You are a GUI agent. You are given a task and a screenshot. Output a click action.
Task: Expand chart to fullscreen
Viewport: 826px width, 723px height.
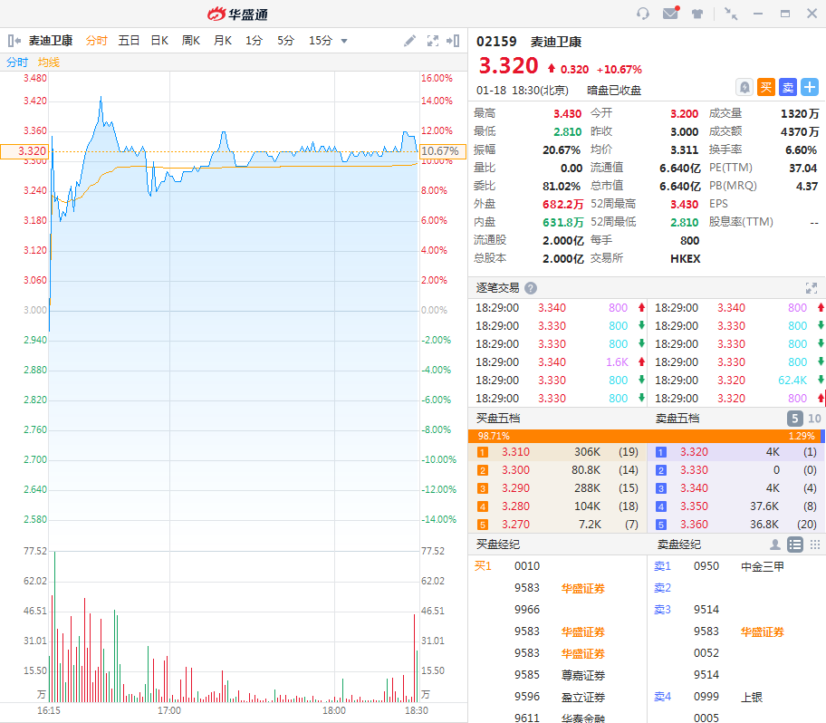coord(433,41)
